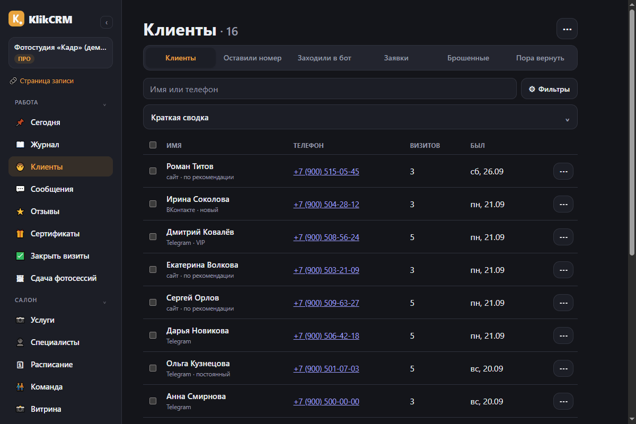Open actions menu for Дарья Новикова
This screenshot has height=424, width=636.
click(x=563, y=336)
